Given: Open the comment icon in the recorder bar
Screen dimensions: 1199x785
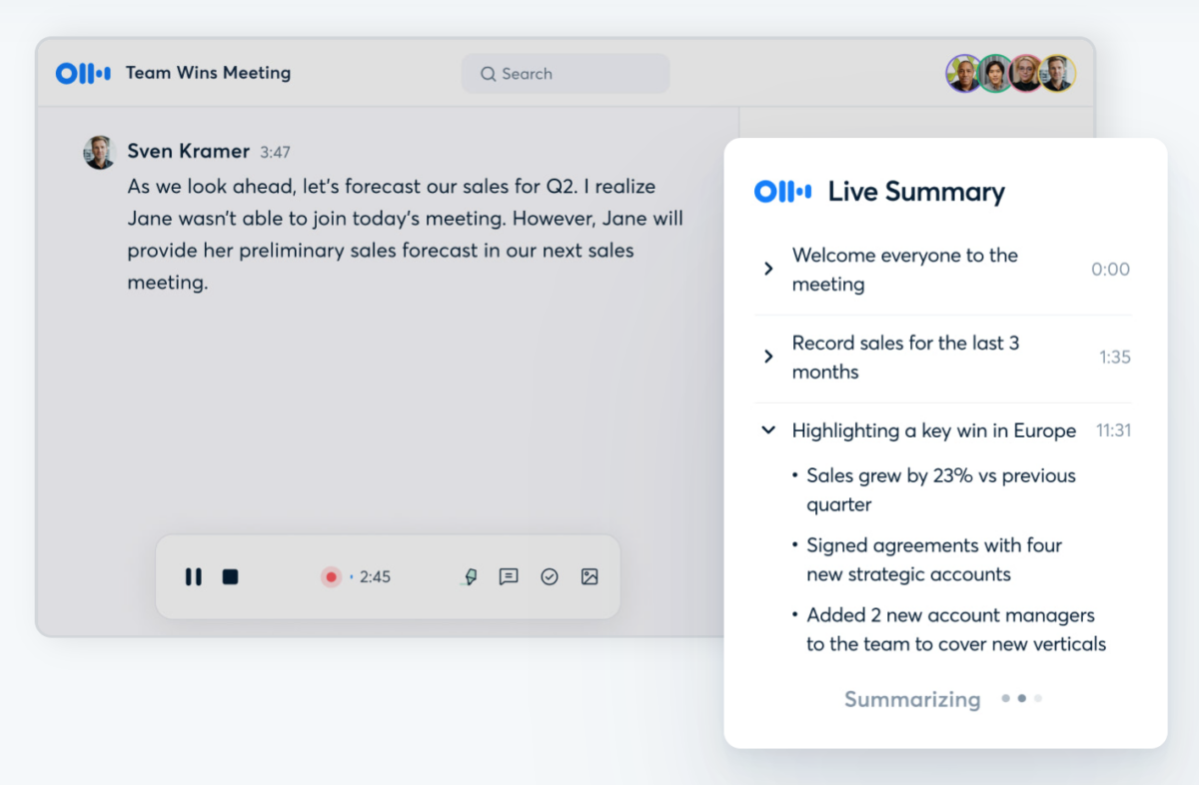Looking at the screenshot, I should [510, 576].
